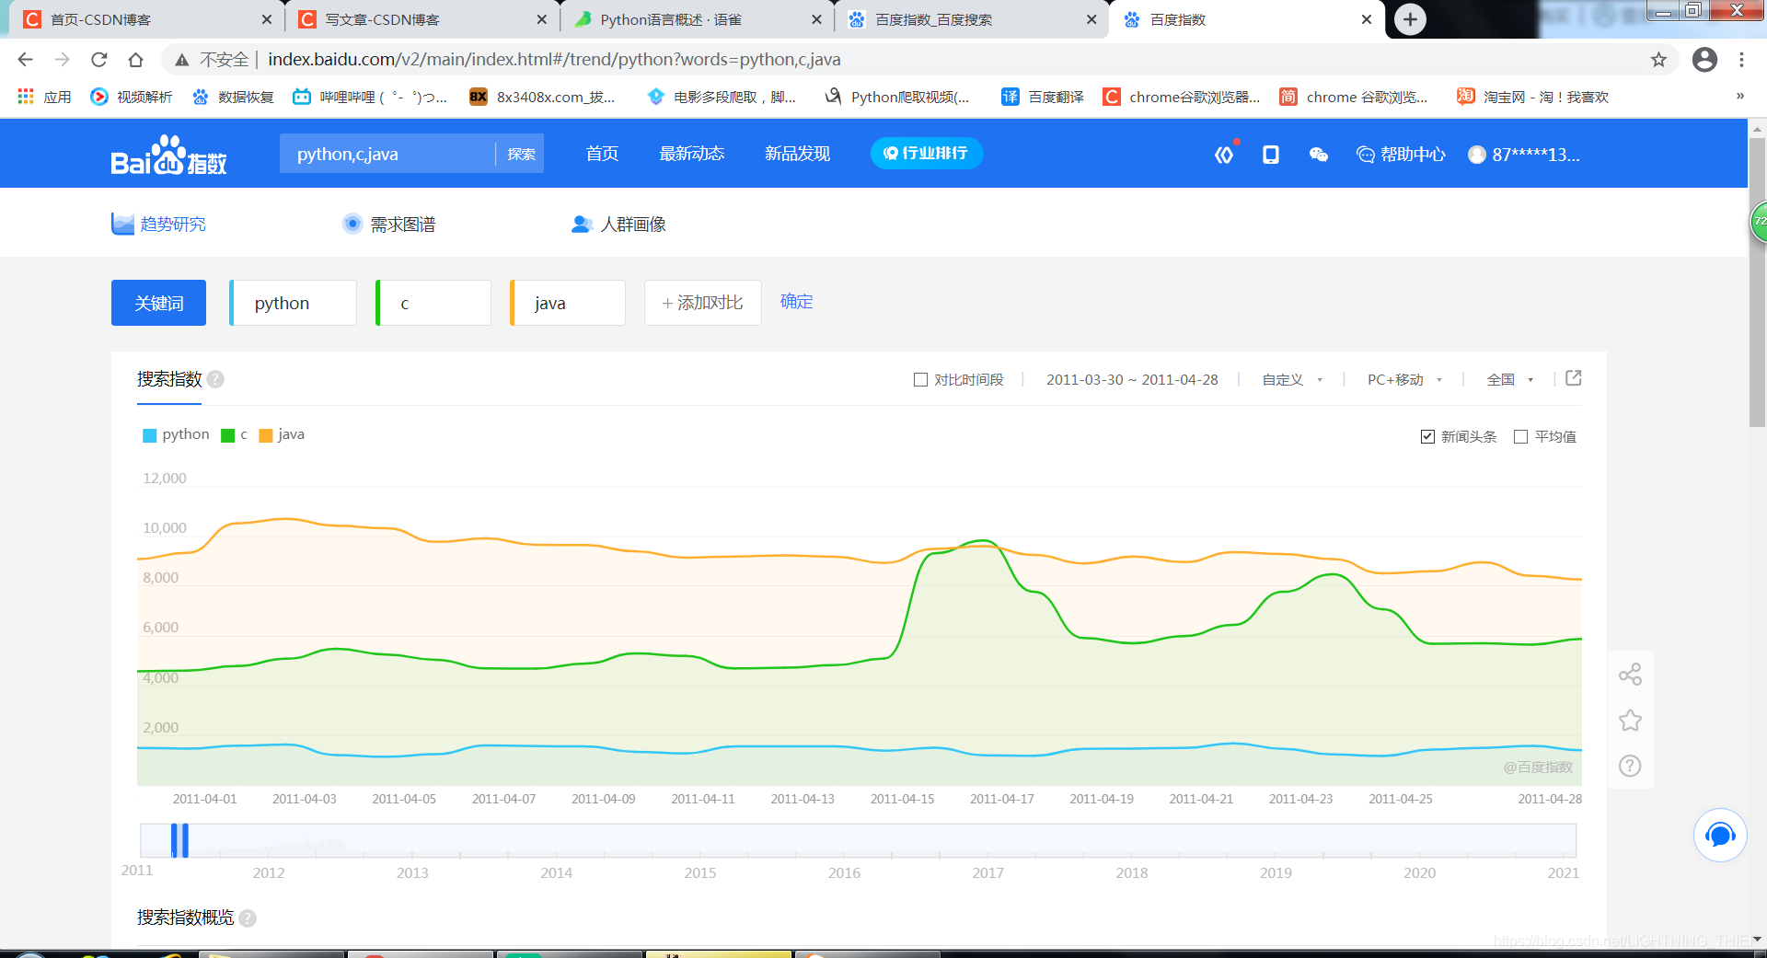Open 百度翻译 bookmark

coord(1043,97)
